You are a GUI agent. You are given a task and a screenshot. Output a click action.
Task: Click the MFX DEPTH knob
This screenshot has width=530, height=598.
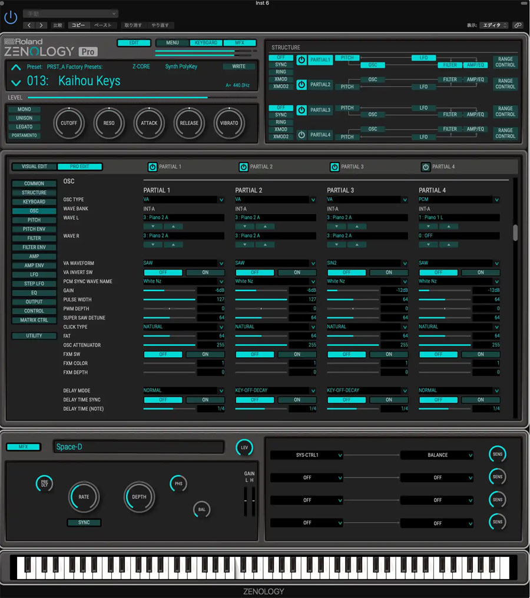pyautogui.click(x=139, y=497)
